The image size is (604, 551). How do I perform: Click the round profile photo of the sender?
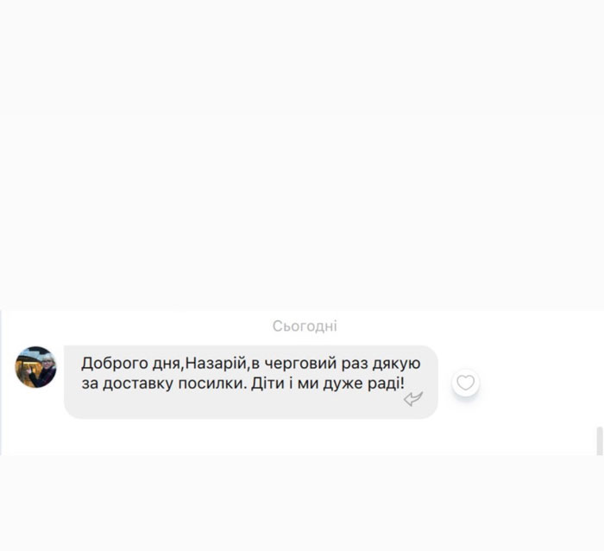click(x=36, y=367)
